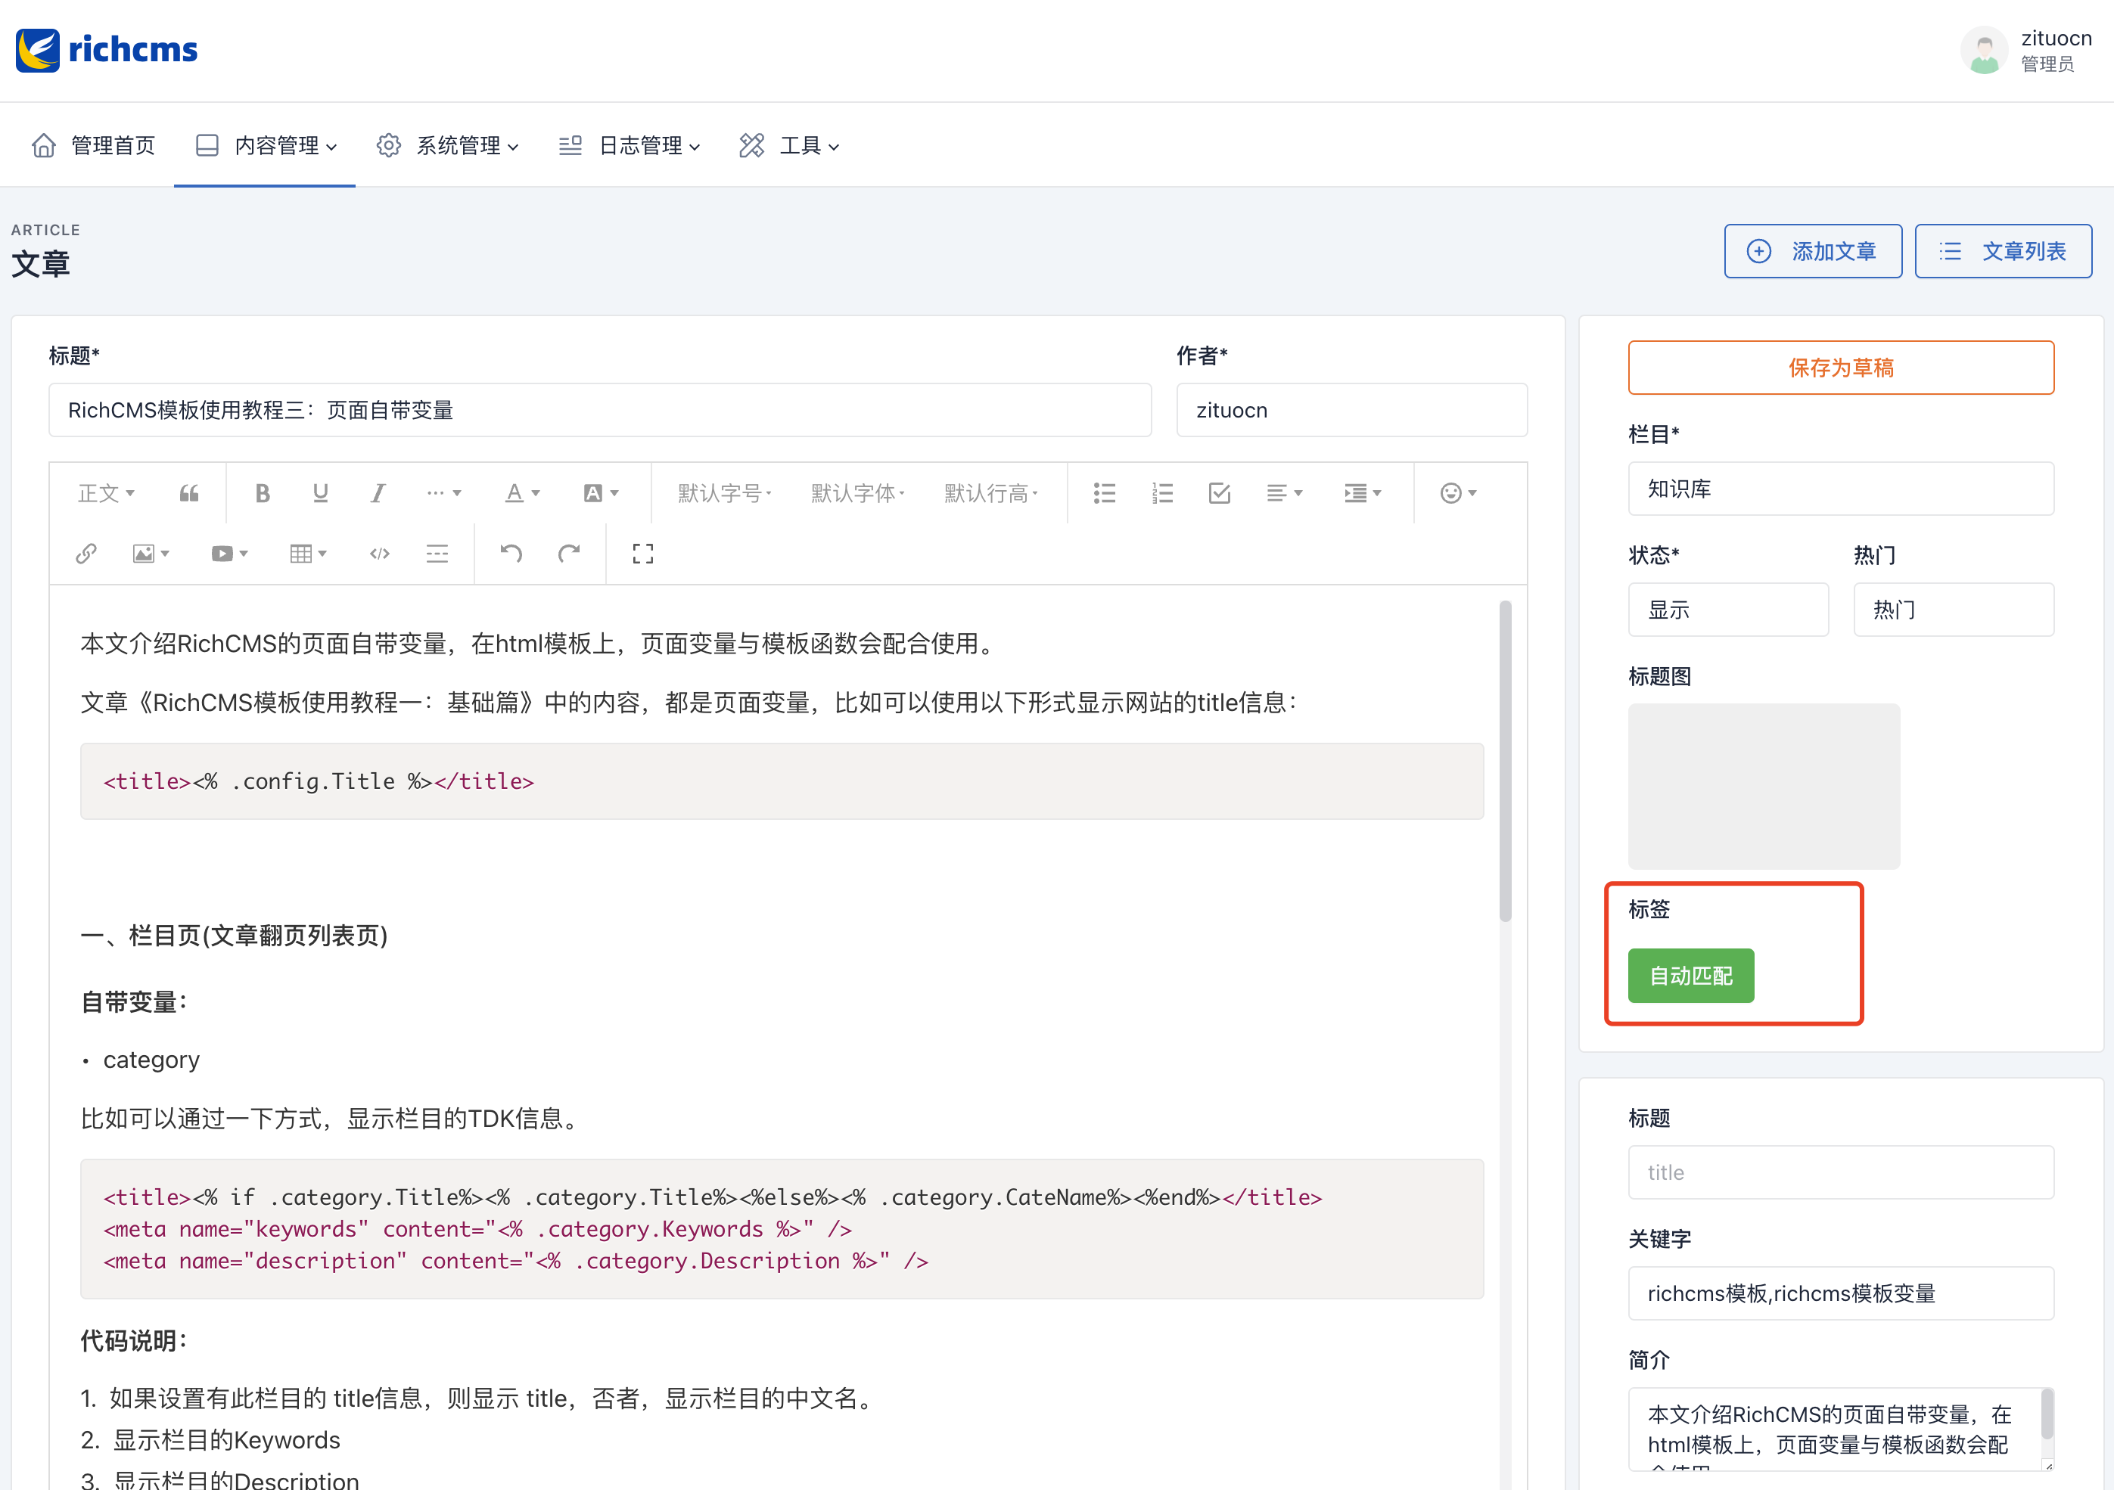Open the 热门 select field
Screen dimensions: 2114x1490
[1953, 610]
